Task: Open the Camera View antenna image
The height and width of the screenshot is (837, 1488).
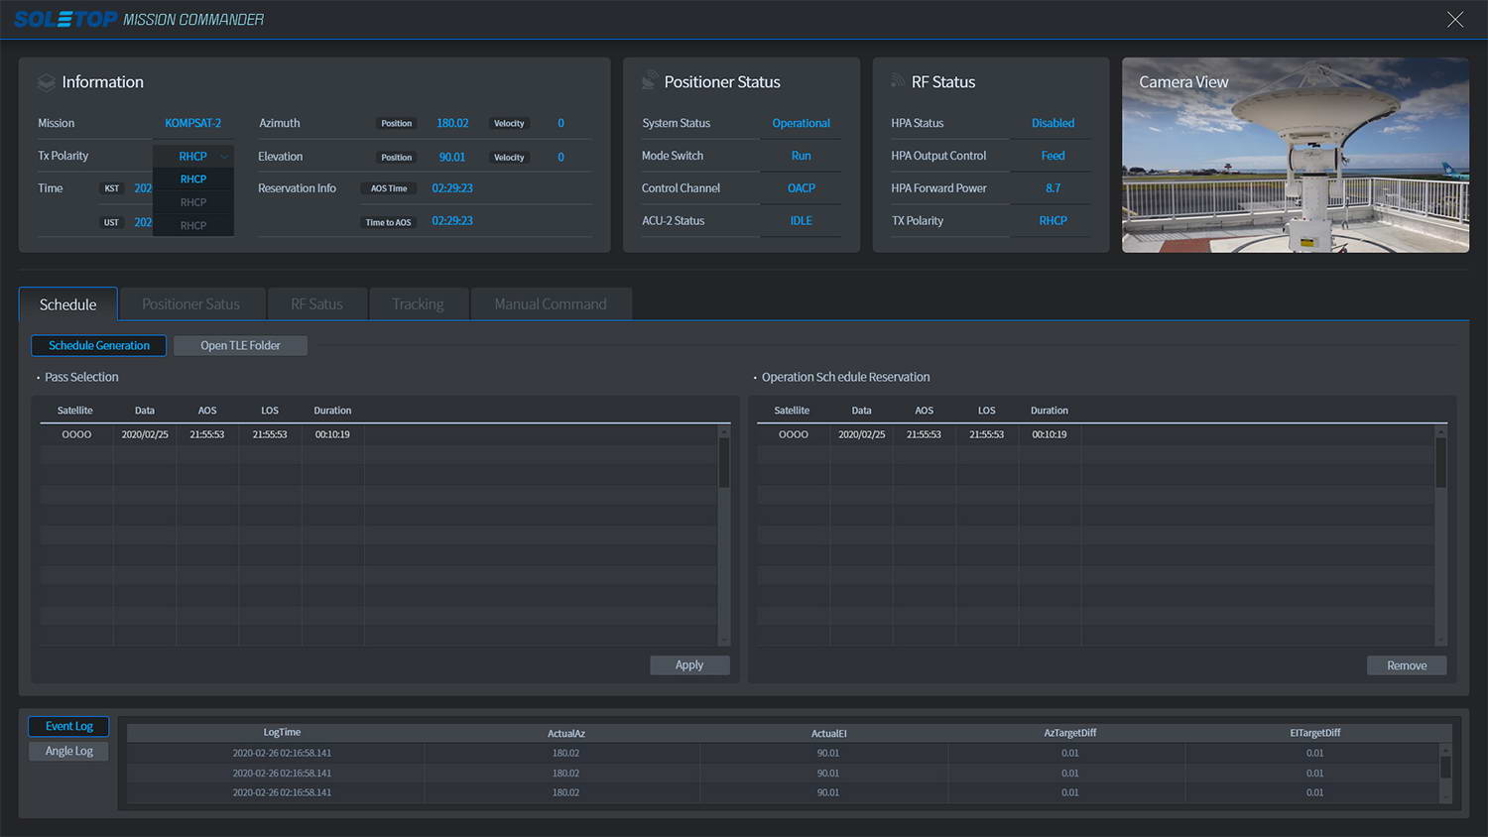Action: (x=1296, y=155)
